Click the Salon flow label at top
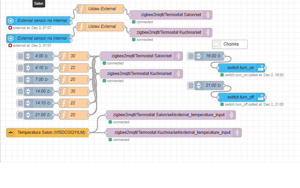The height and width of the screenshot is (188, 300). (39, 3)
